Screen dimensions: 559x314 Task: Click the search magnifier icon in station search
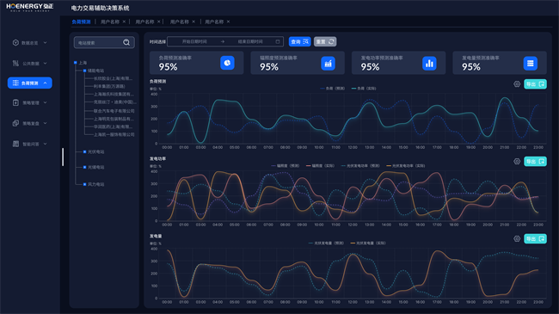pos(126,42)
